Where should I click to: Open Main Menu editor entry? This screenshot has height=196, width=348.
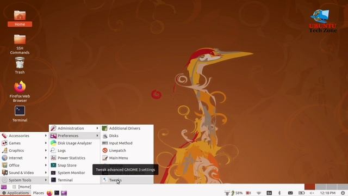(127, 158)
